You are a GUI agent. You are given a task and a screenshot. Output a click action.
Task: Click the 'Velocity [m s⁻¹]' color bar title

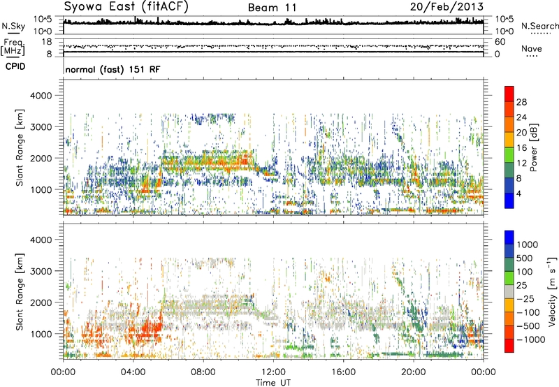(x=552, y=291)
